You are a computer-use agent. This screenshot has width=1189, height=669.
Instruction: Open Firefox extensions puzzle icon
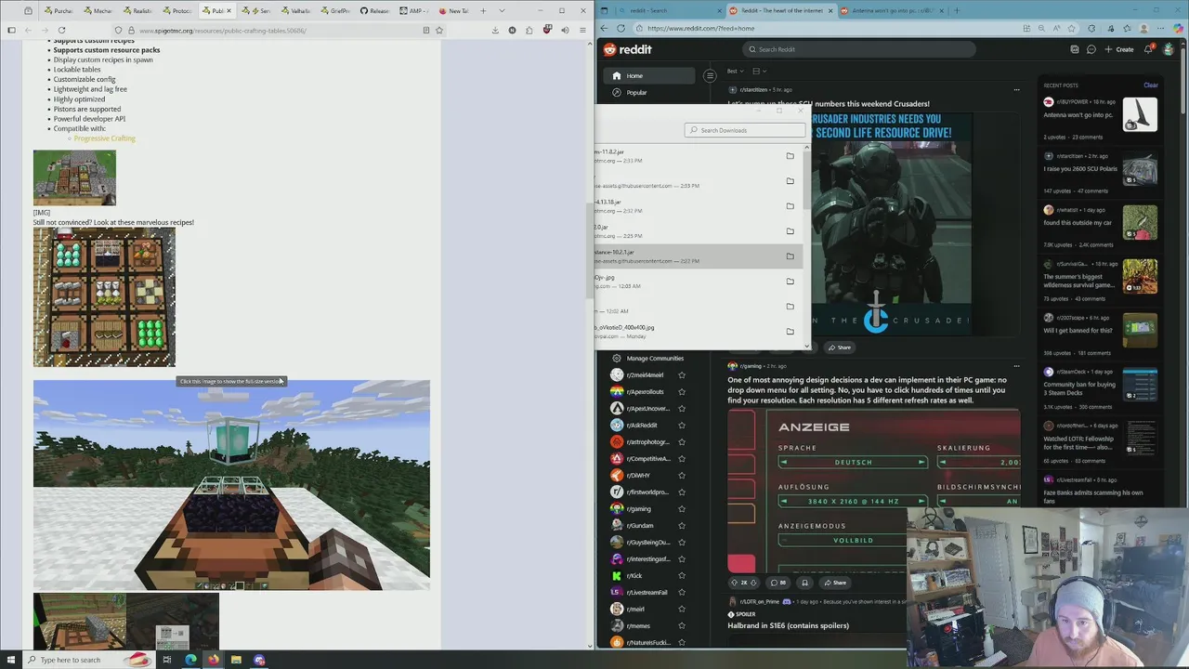coord(529,30)
